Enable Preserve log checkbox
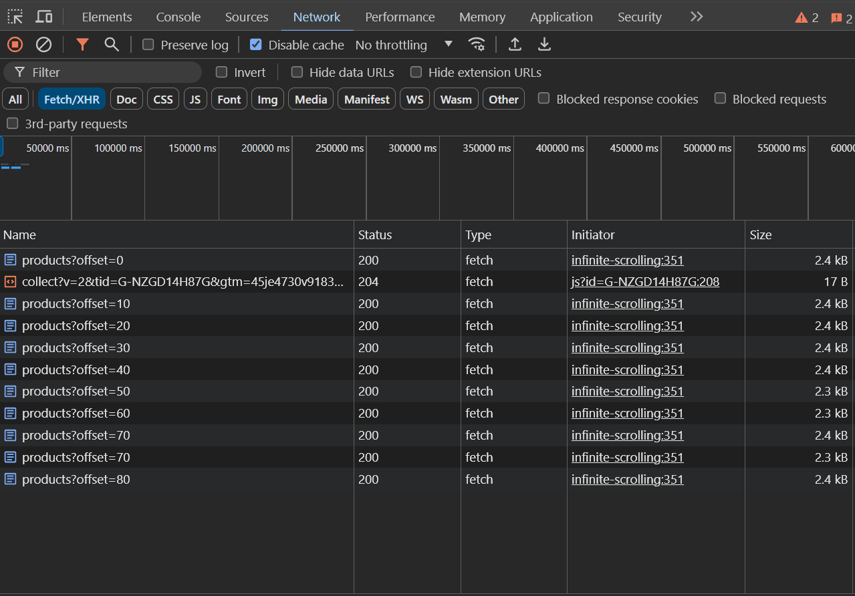Screen dimensions: 855x596 (x=148, y=45)
